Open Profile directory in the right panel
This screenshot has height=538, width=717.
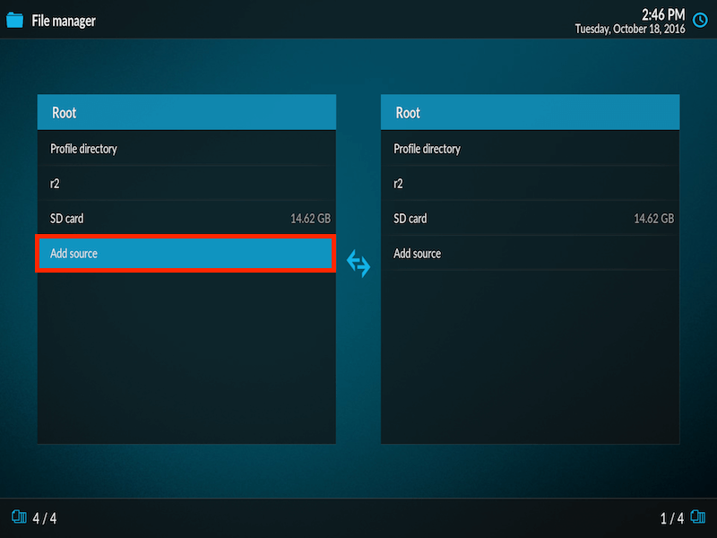point(530,149)
